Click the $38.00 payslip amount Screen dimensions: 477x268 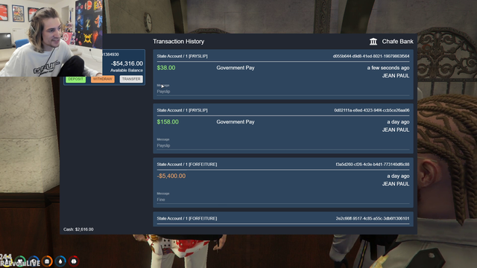tap(166, 68)
